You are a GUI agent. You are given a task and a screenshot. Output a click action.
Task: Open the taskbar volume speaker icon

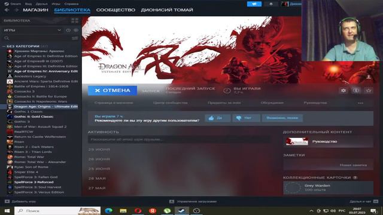(x=333, y=211)
